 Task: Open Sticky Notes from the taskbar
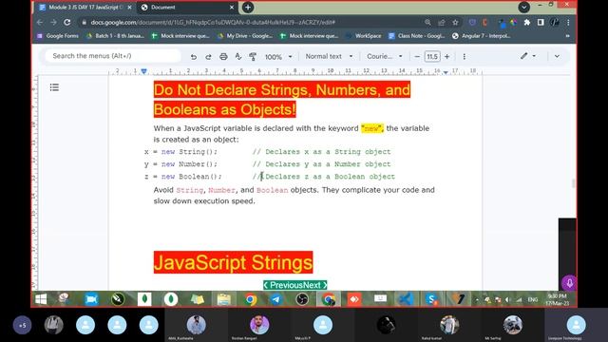pos(198,299)
